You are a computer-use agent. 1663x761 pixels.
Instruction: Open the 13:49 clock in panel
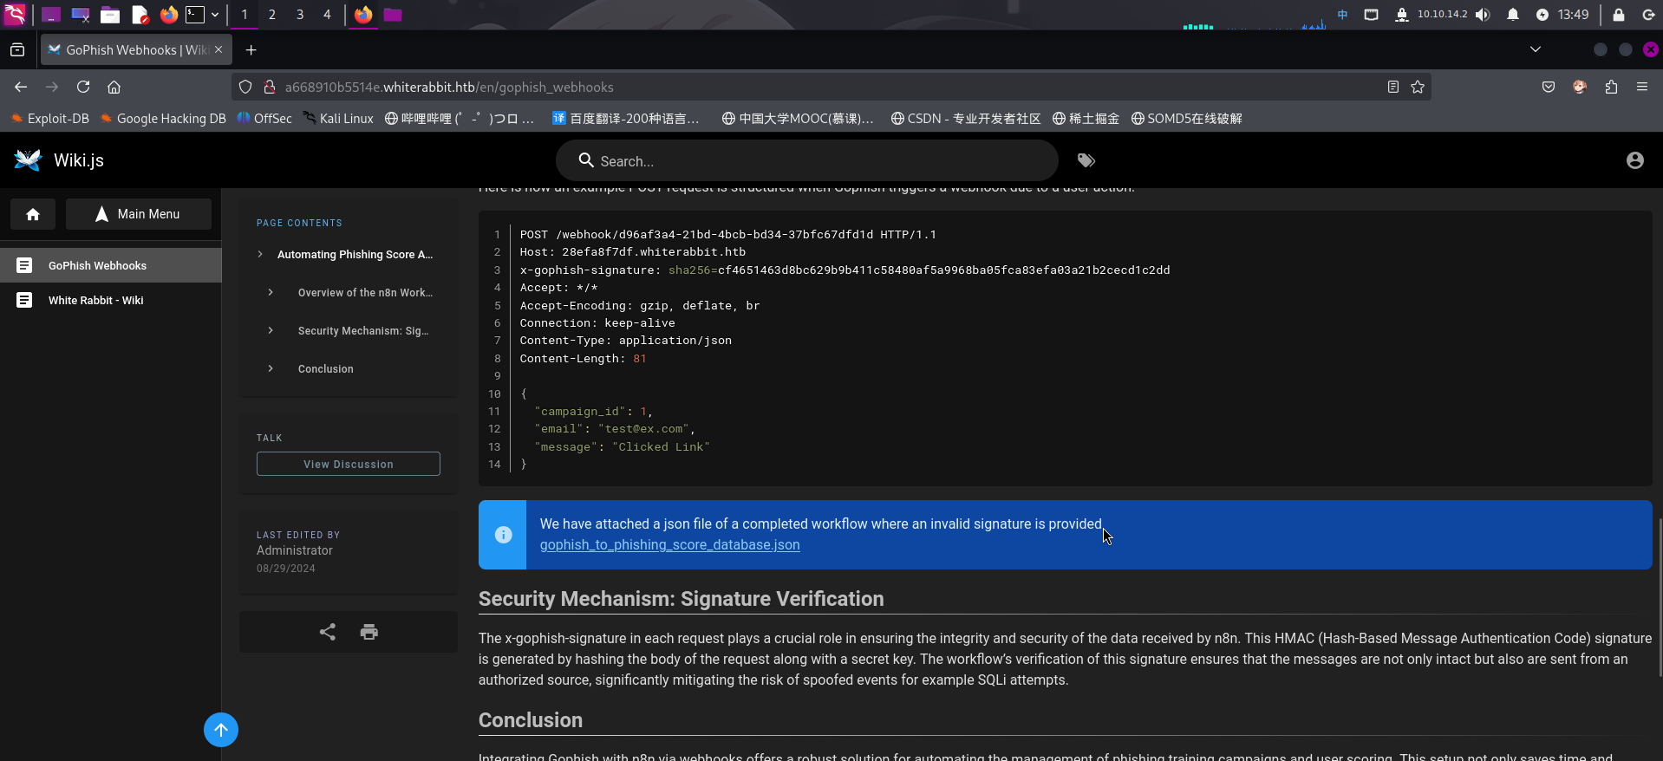[x=1573, y=15]
